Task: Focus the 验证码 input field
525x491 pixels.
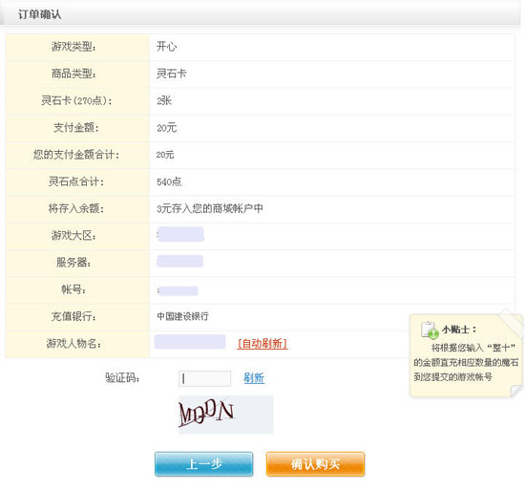Action: 204,378
